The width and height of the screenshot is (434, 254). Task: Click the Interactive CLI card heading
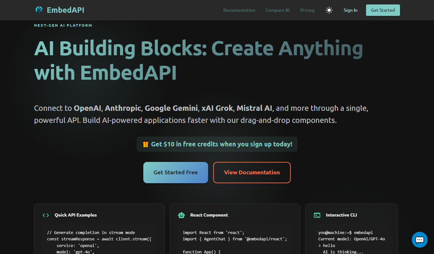341,215
